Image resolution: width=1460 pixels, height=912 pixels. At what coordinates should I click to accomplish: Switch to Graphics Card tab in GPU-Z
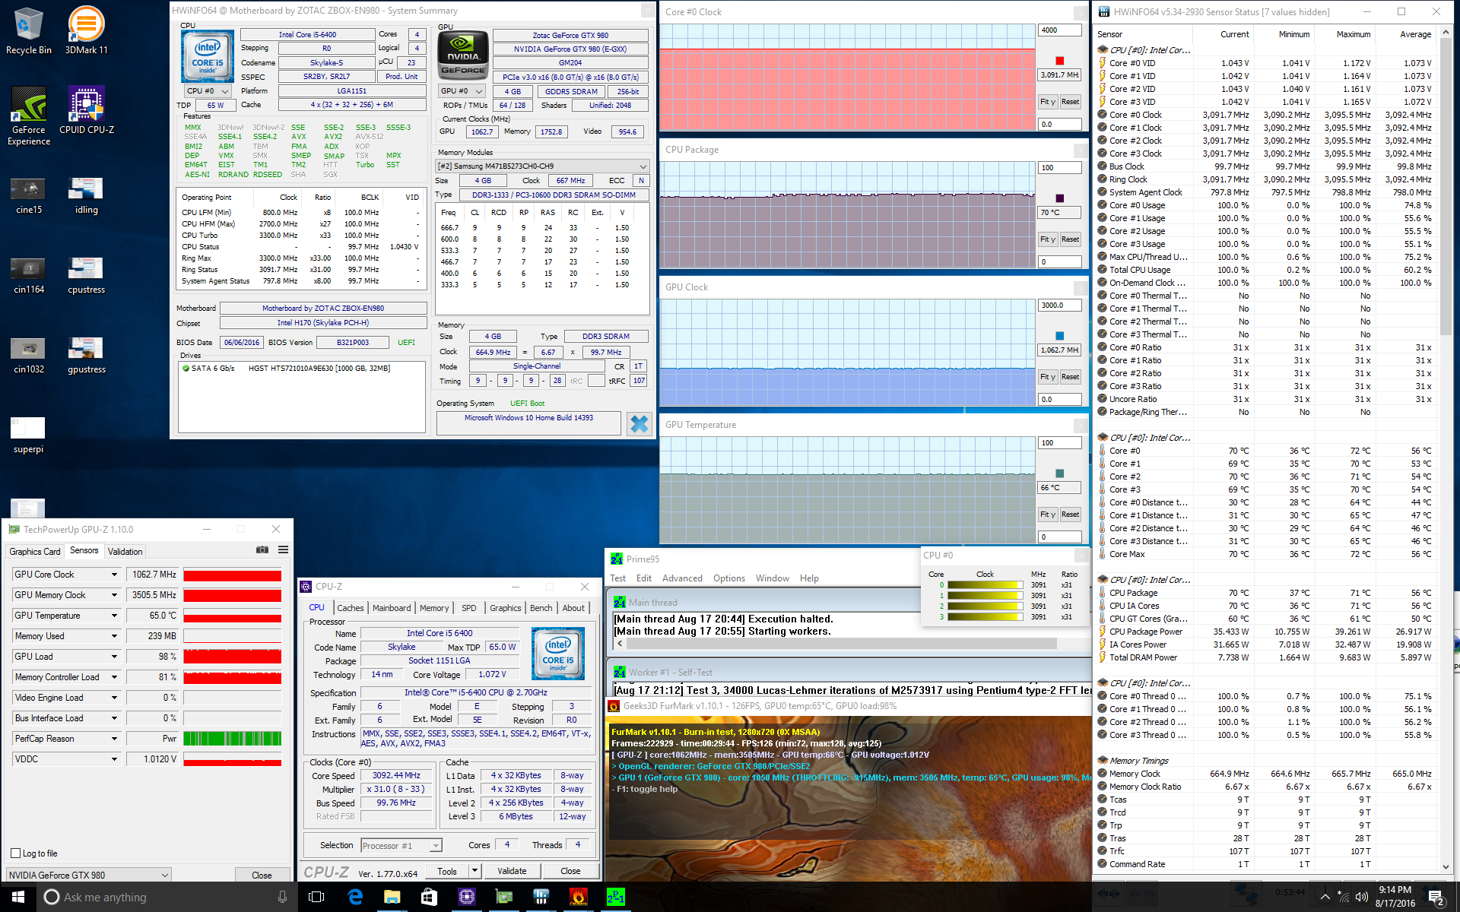click(x=35, y=551)
